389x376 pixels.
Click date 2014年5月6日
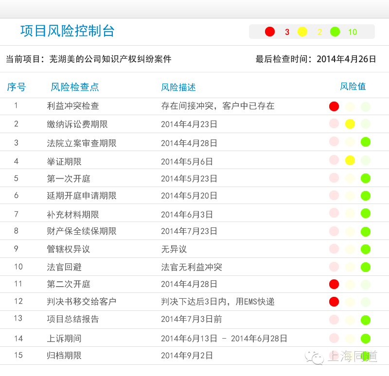[187, 162]
